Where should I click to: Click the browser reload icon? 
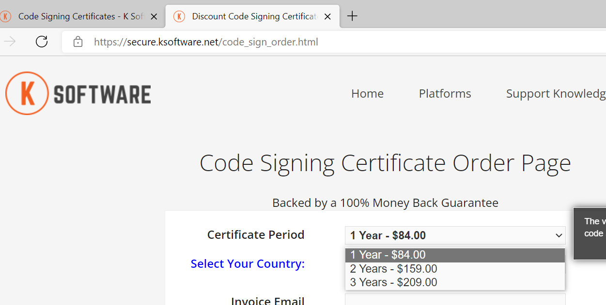pos(42,42)
